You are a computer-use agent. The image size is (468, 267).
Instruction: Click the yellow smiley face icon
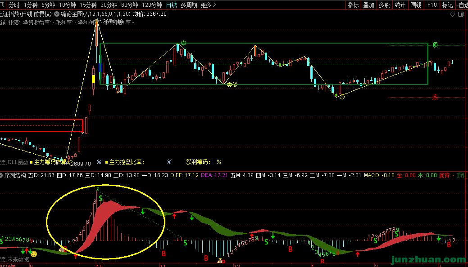click(34, 254)
